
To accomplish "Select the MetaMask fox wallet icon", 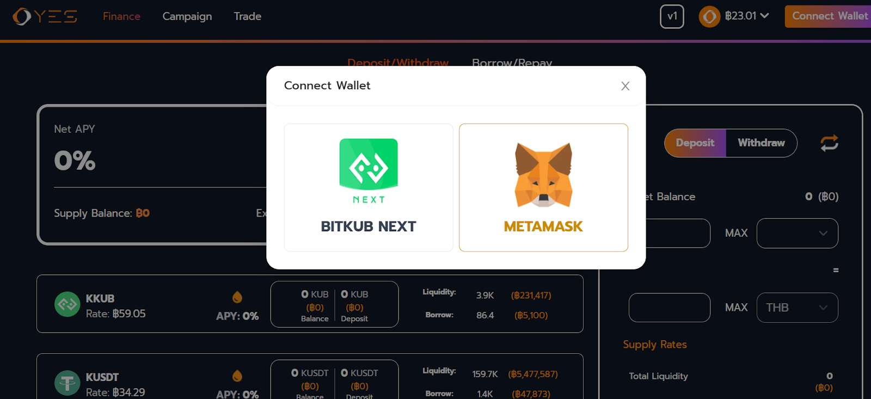I will [x=543, y=175].
